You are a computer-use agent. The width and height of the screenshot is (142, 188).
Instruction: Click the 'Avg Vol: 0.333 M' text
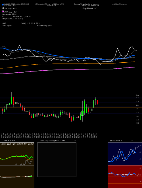(x=91, y=5)
